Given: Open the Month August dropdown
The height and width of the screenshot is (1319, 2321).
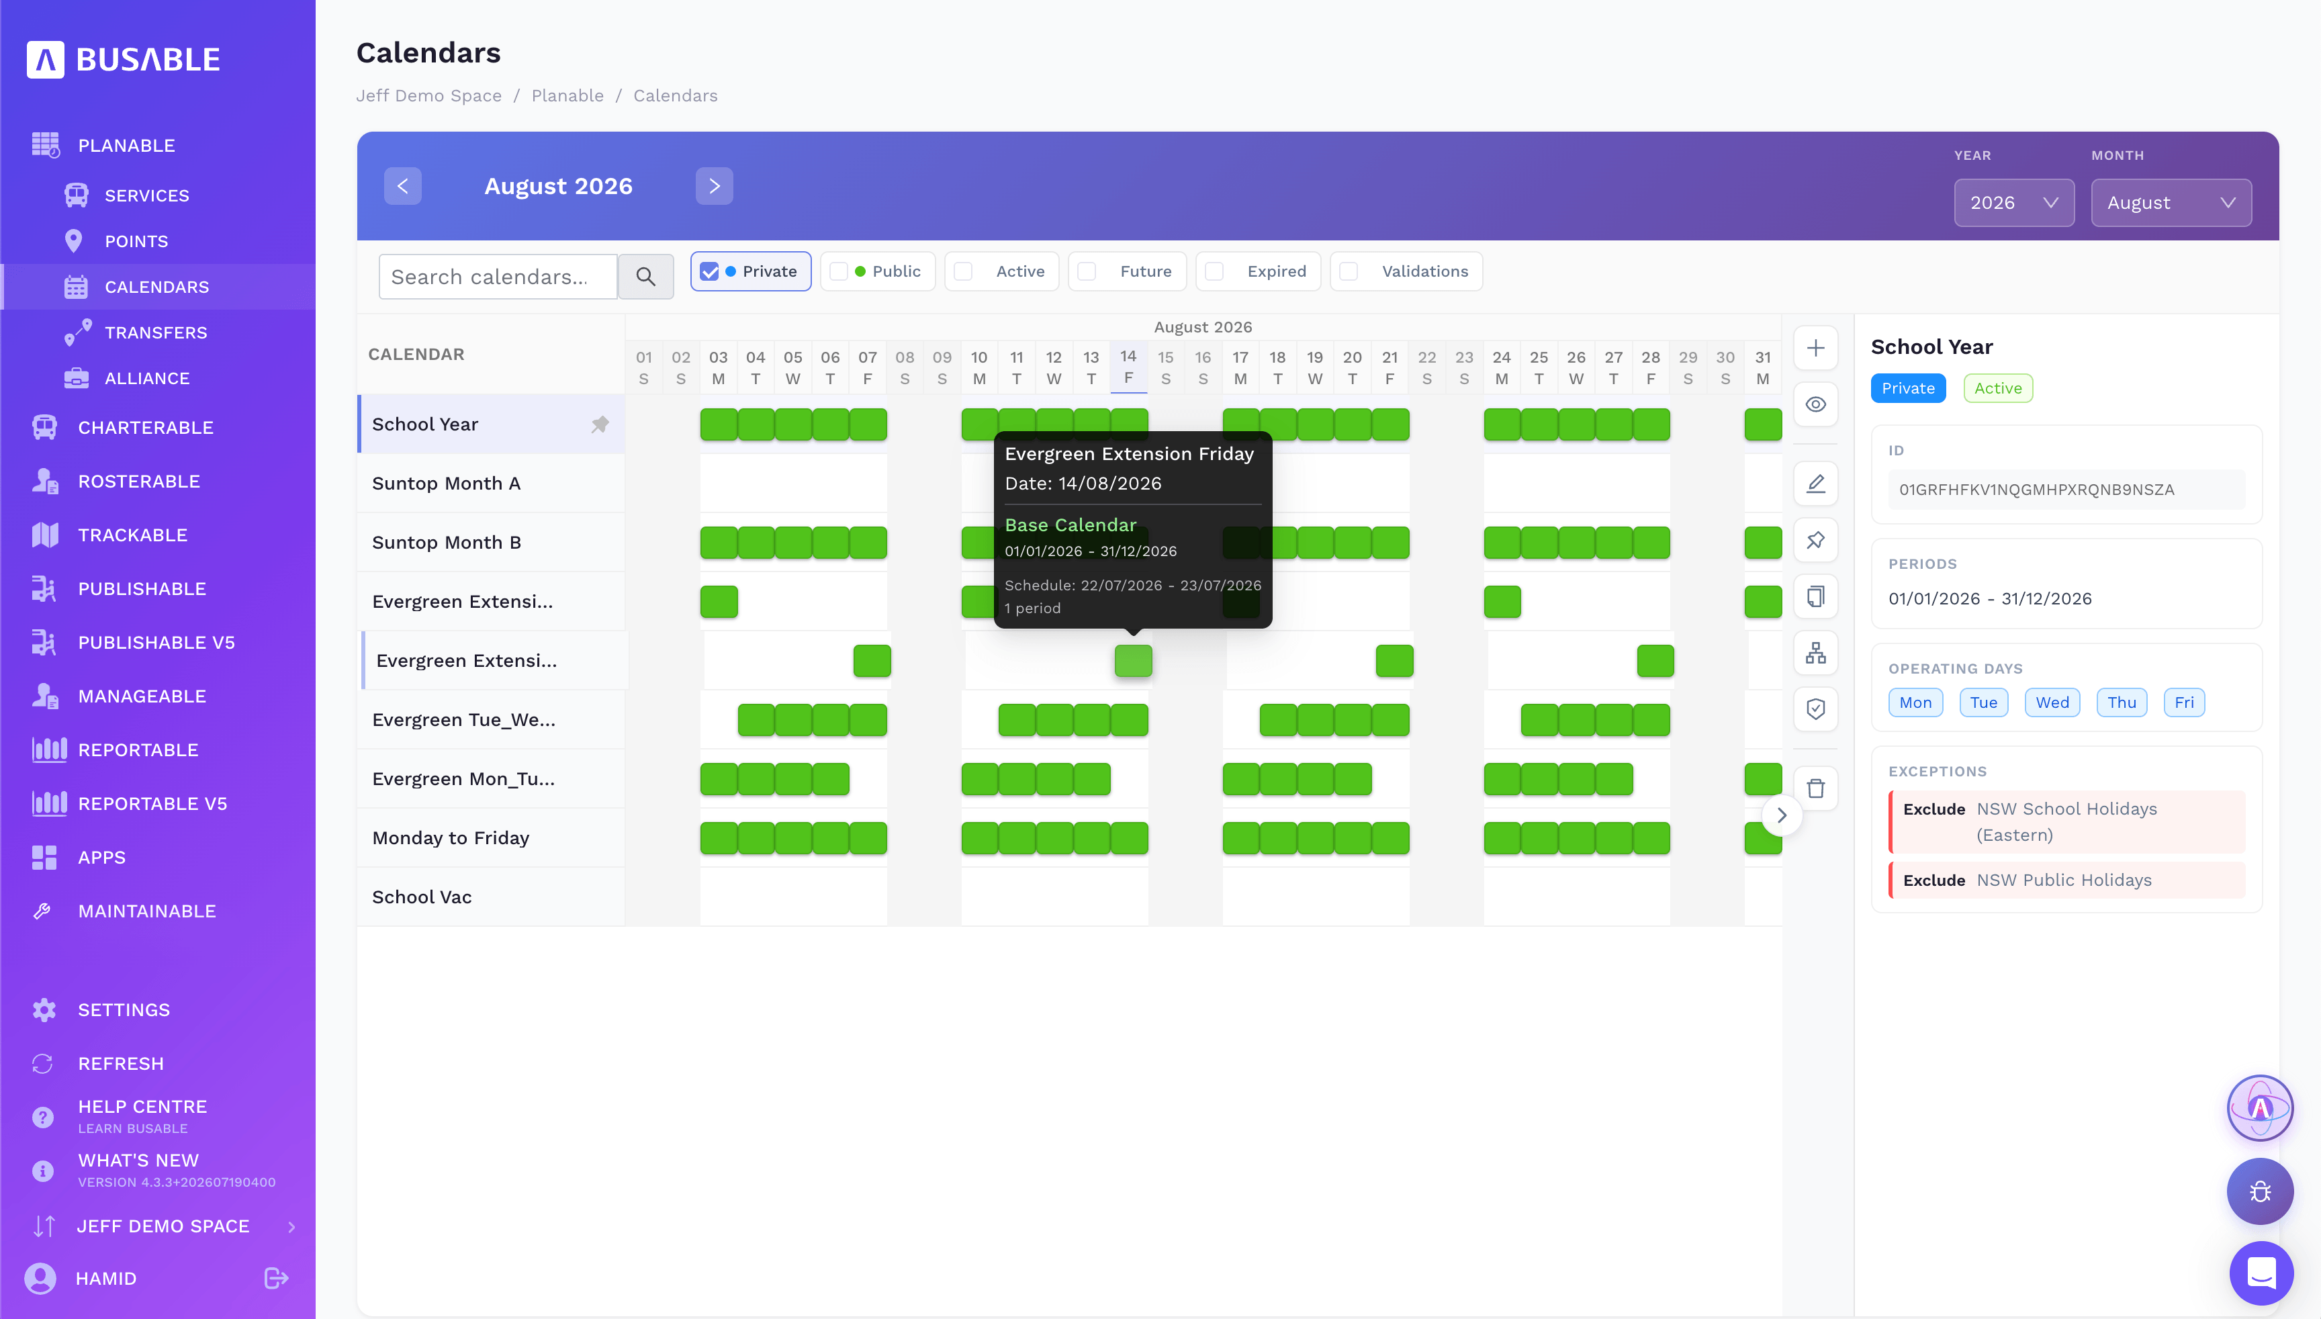Looking at the screenshot, I should coord(2171,203).
